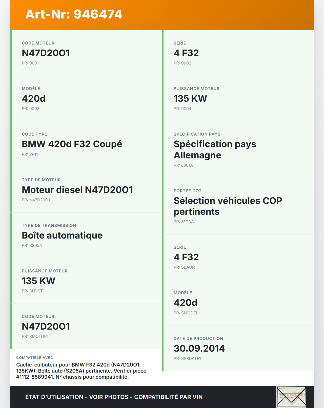Click the 135 KW value above SLEIST1
The width and height of the screenshot is (324, 408).
[x=38, y=281]
